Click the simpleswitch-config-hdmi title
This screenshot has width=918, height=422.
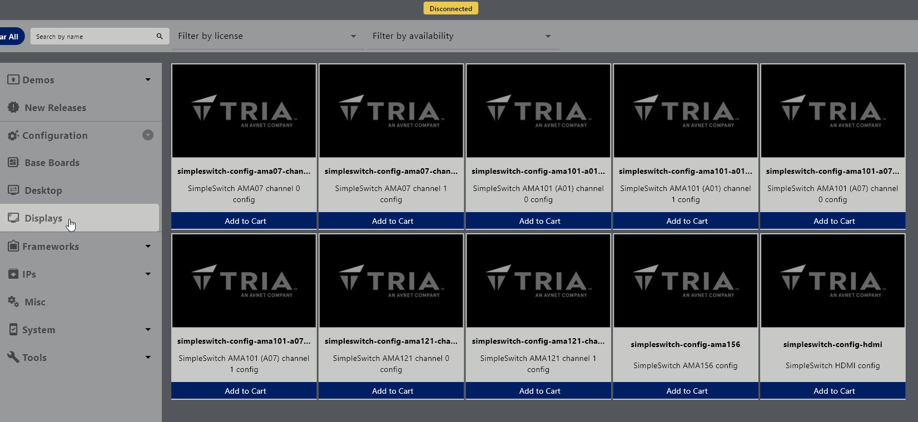pyautogui.click(x=833, y=344)
